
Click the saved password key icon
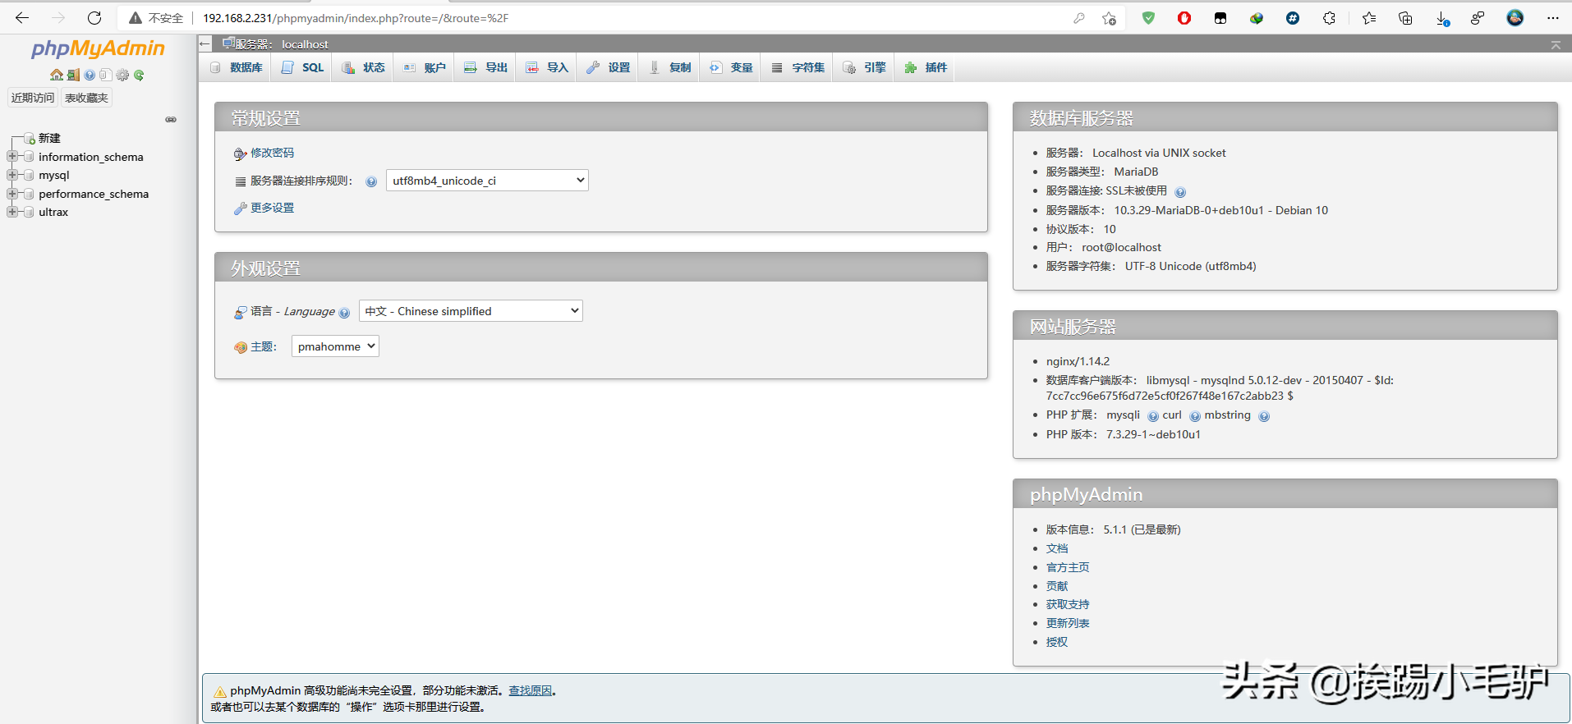click(1079, 18)
